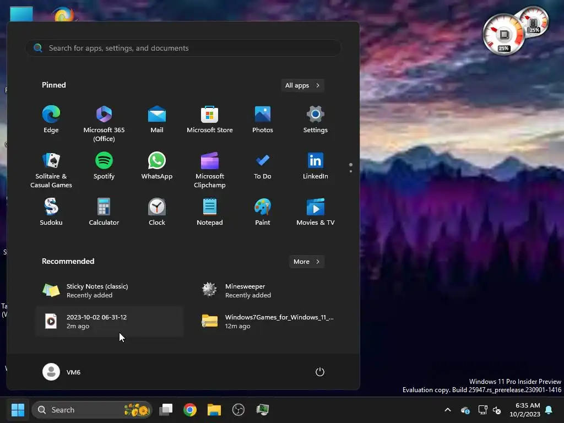Open OBS Studio from taskbar
The image size is (564, 423).
(x=238, y=410)
